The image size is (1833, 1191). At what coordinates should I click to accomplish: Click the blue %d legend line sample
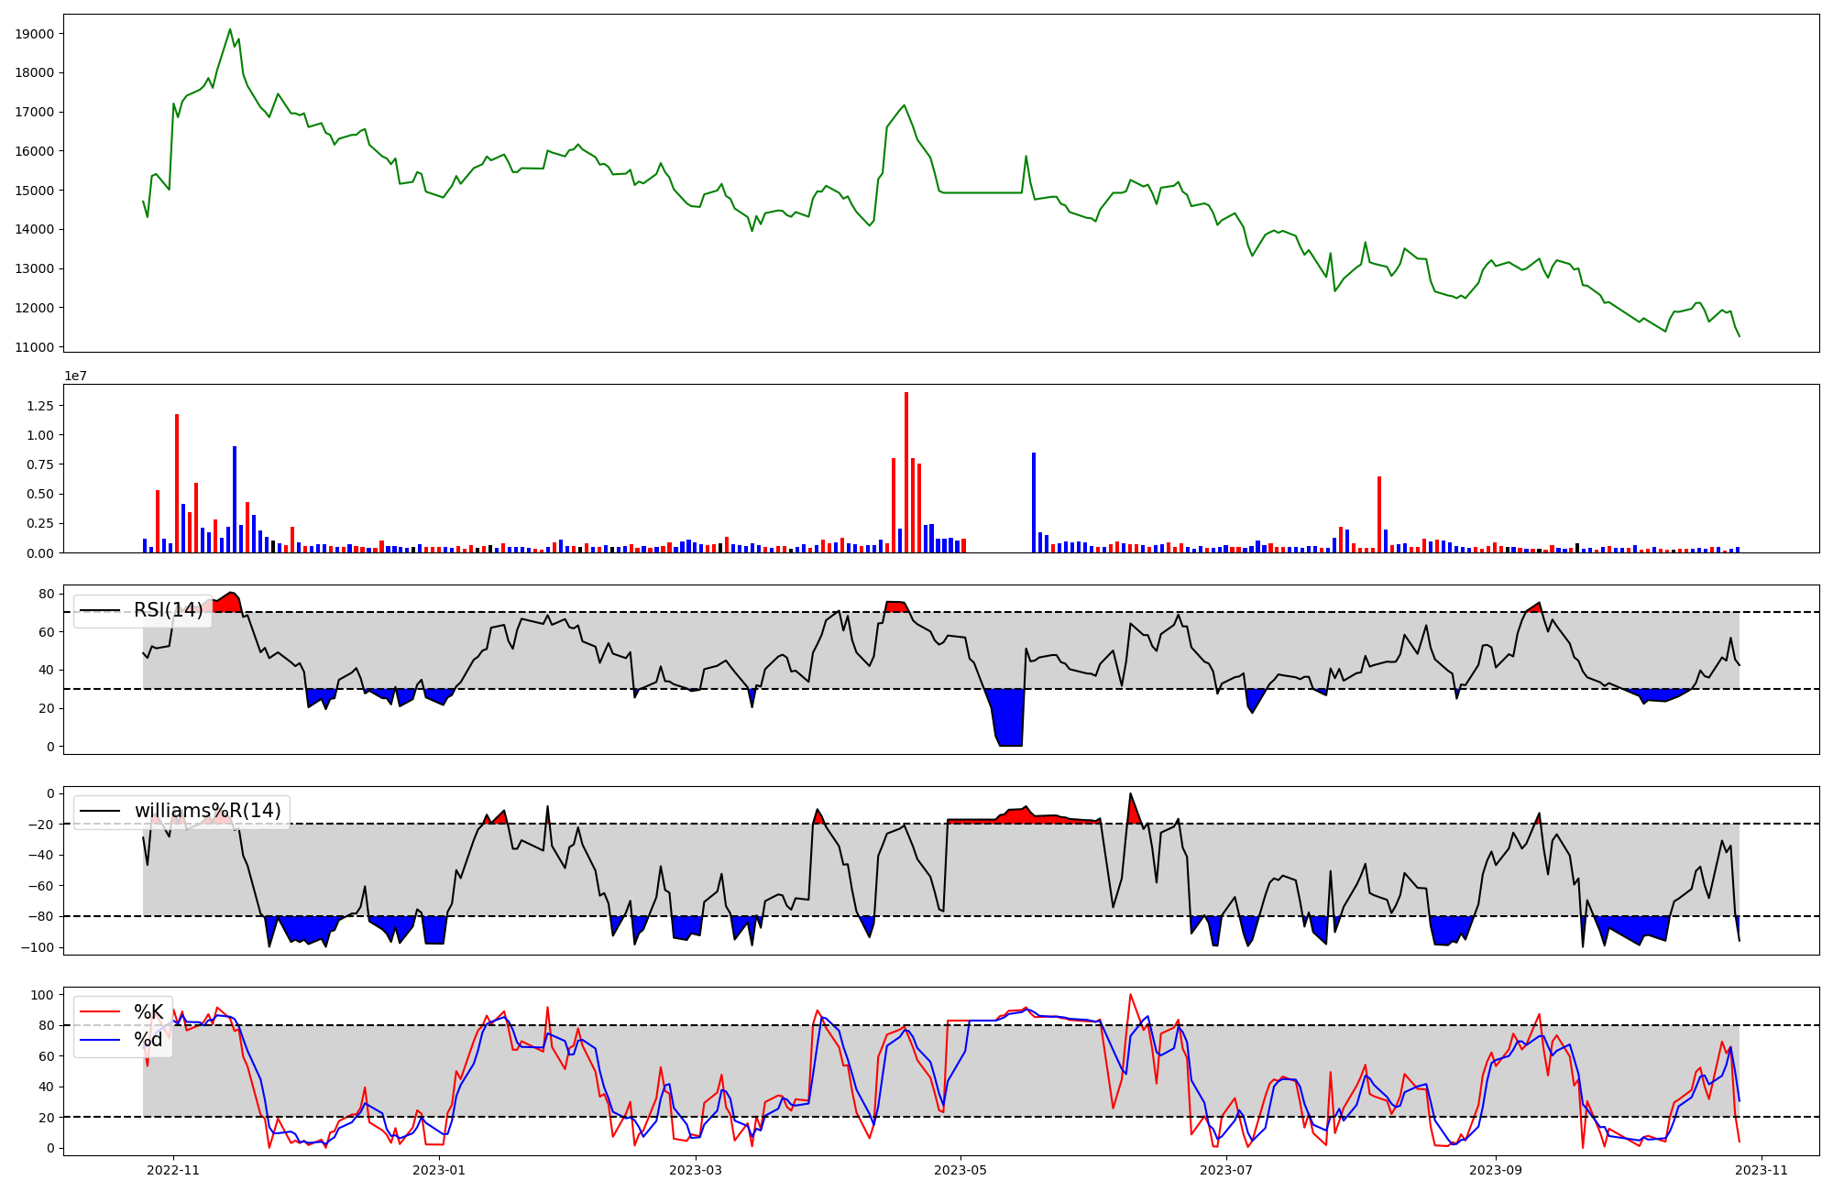coord(100,1039)
